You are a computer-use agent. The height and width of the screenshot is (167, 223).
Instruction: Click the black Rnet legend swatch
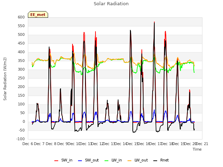(x=155, y=161)
